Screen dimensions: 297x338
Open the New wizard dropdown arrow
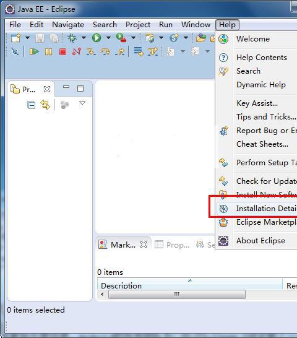27,38
